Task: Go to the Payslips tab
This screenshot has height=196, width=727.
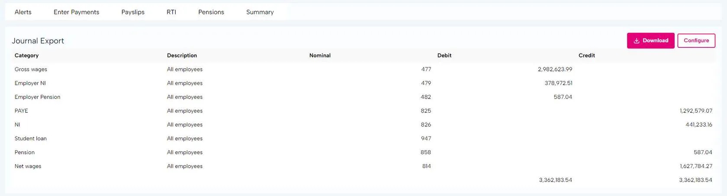Action: click(x=133, y=12)
